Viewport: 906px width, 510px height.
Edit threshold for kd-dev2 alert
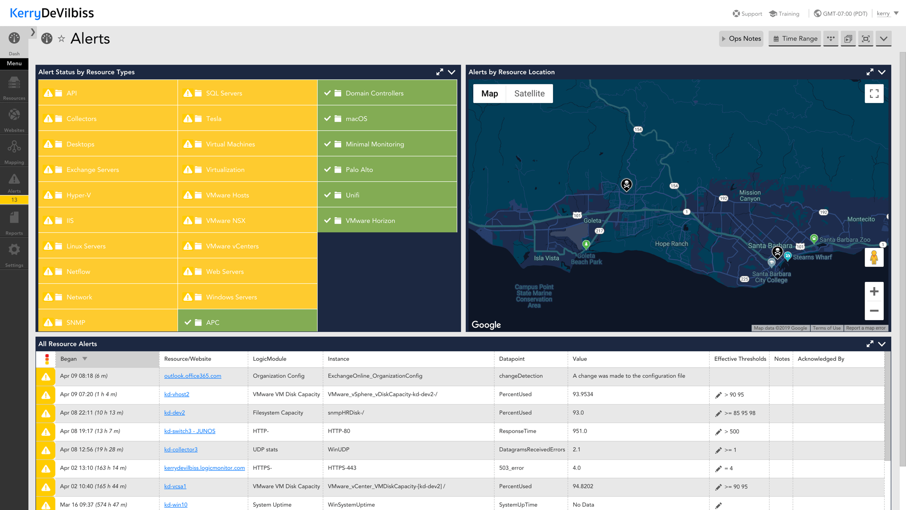(x=718, y=413)
